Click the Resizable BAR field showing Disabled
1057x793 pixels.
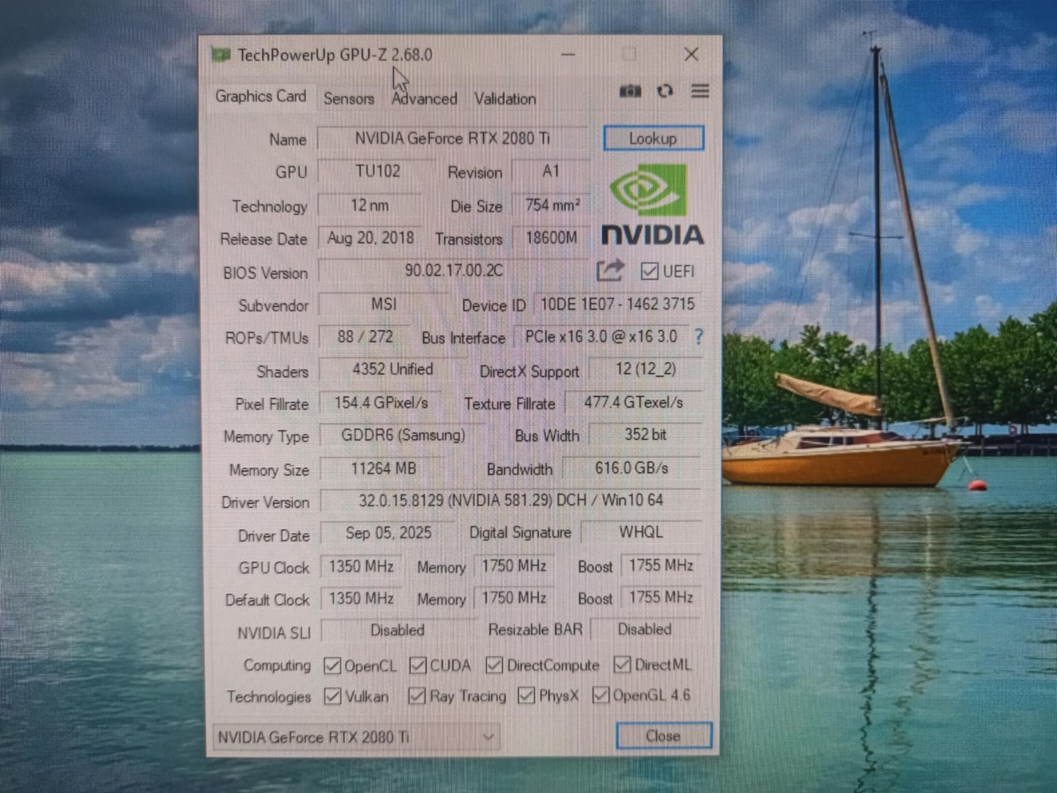tap(645, 629)
